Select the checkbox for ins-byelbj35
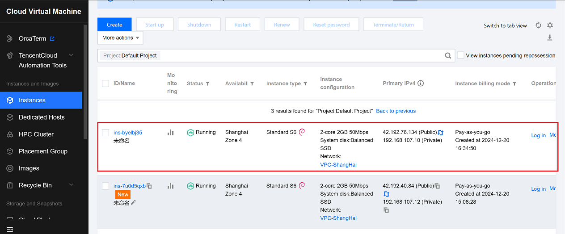The image size is (565, 234). 105,133
